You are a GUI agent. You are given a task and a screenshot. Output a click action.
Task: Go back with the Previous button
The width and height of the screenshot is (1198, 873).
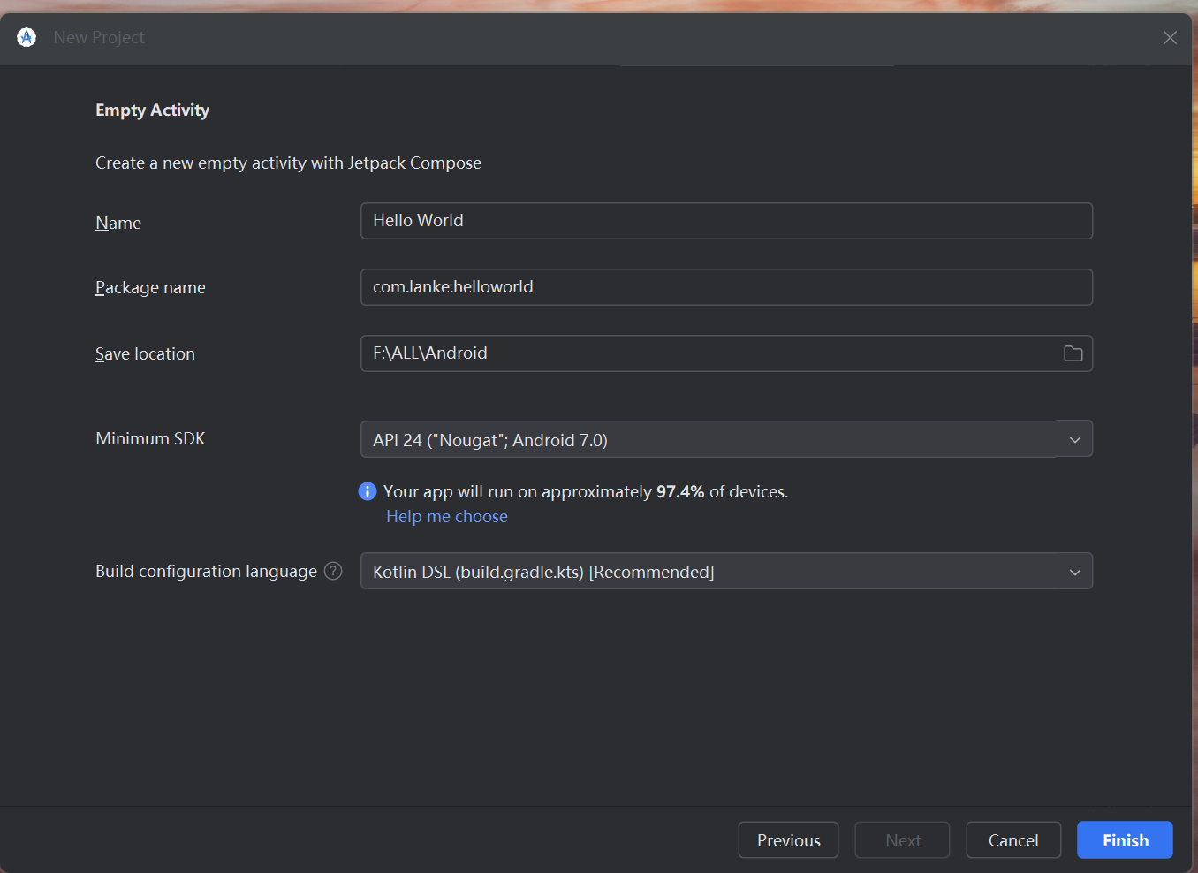click(x=788, y=840)
